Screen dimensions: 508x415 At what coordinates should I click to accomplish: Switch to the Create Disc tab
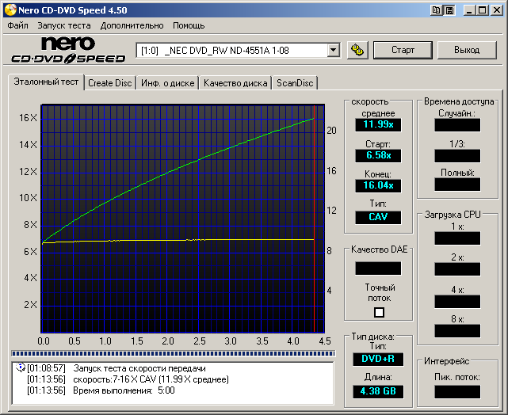pos(110,83)
